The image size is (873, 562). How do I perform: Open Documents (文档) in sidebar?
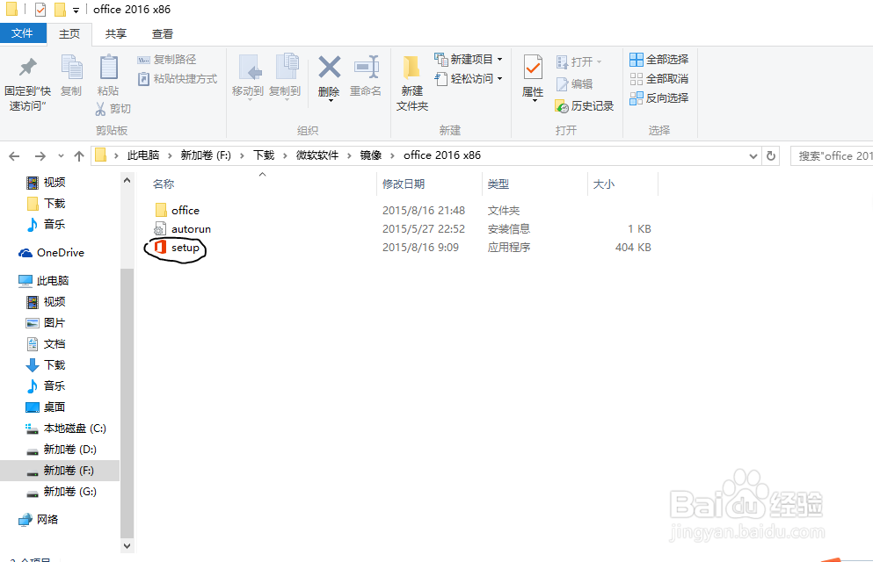click(x=46, y=344)
